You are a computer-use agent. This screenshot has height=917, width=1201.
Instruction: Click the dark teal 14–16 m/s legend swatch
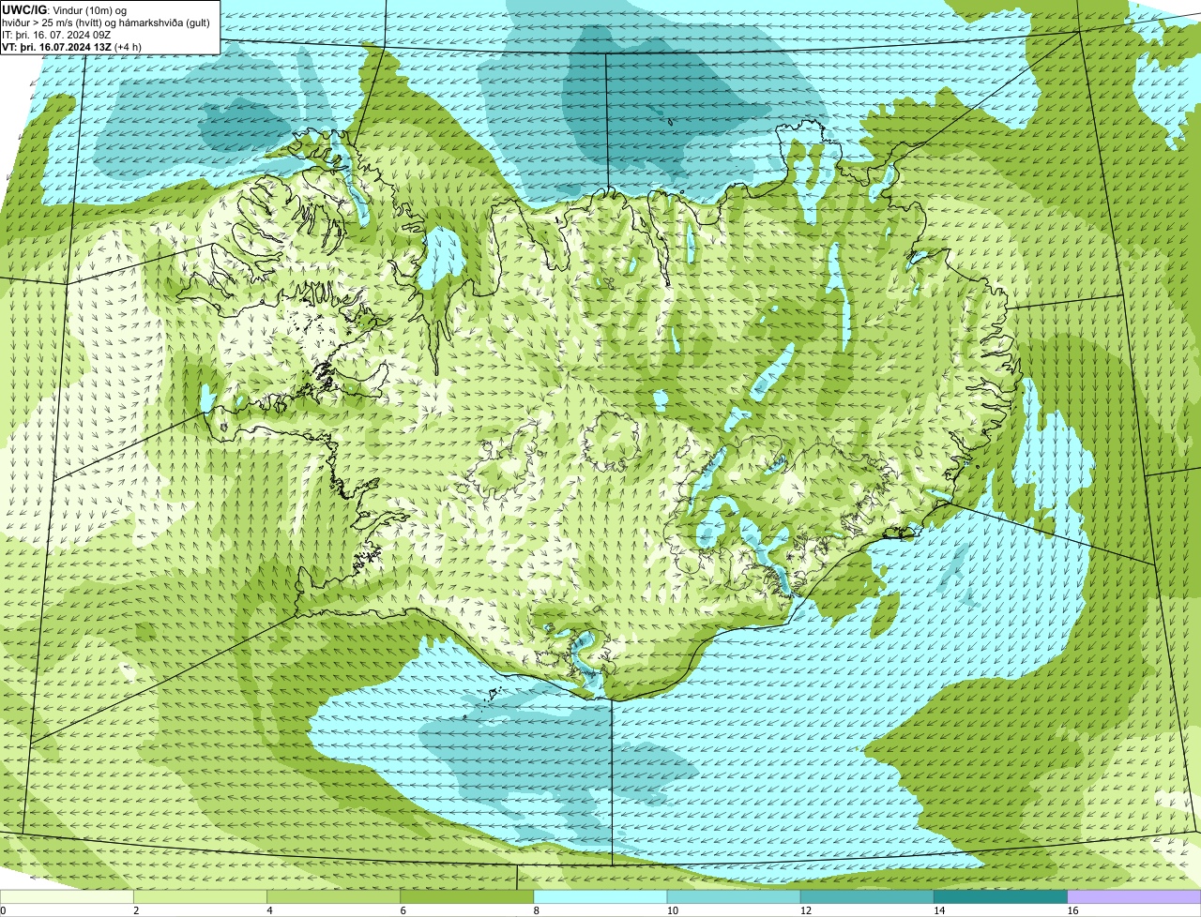(1001, 897)
